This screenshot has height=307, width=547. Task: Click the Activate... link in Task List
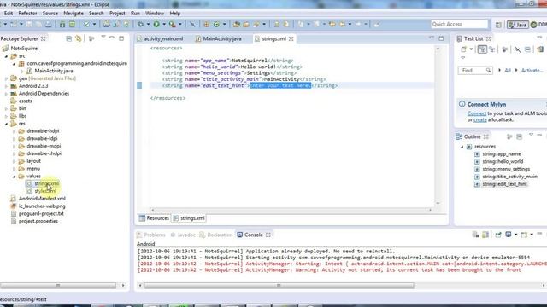532,70
